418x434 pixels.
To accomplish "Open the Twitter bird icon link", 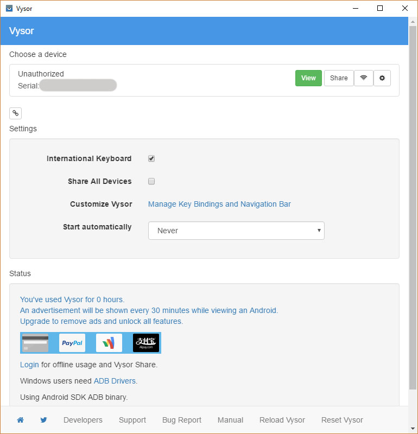I will (43, 420).
